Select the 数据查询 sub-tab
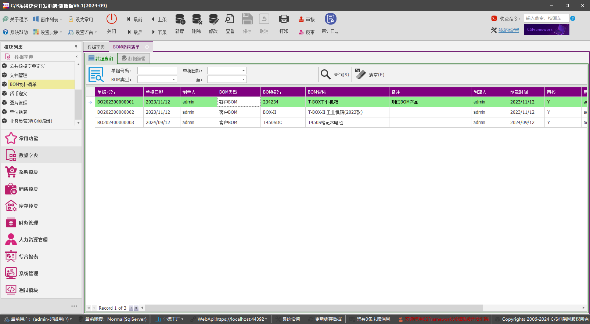This screenshot has width=590, height=324. pos(101,59)
